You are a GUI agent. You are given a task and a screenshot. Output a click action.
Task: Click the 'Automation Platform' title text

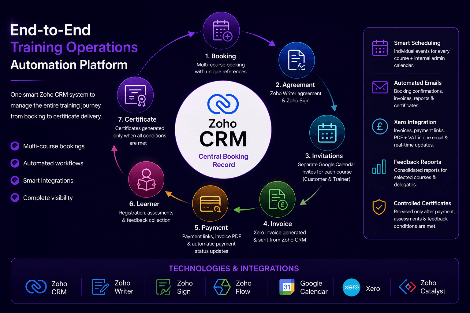69,65
